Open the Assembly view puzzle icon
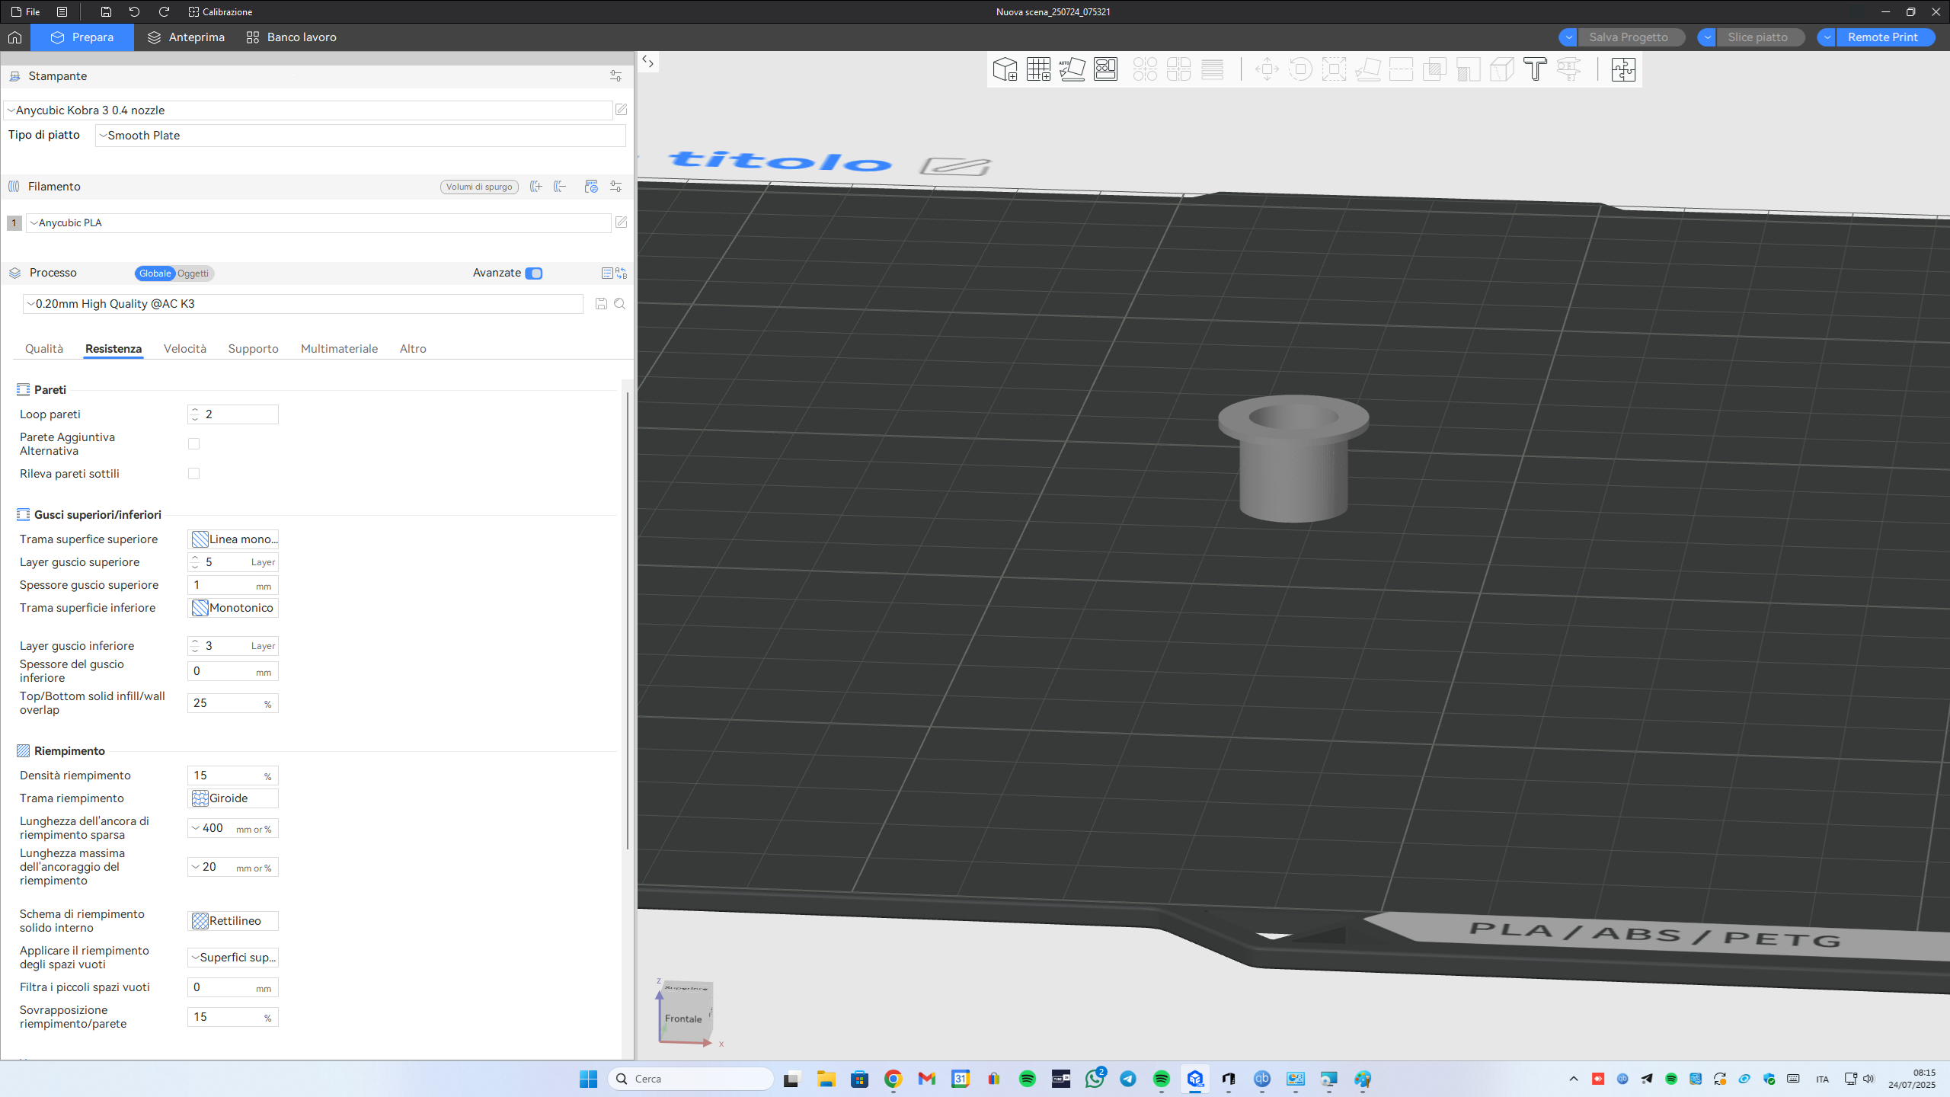1950x1097 pixels. [1623, 69]
